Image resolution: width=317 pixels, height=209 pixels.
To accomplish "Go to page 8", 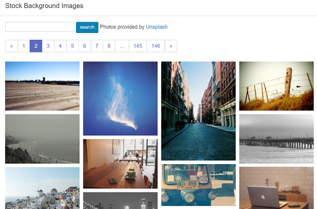I will point(109,46).
